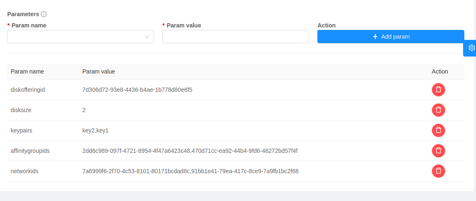Click the Action column header in table
This screenshot has width=476, height=201.
(440, 71)
